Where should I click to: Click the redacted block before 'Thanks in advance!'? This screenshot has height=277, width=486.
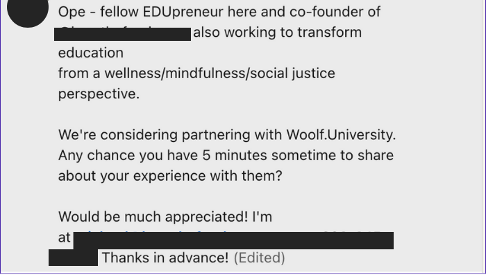(x=73, y=258)
